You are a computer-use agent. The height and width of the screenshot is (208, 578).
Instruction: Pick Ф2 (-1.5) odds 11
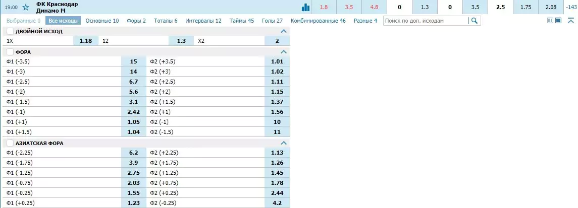pos(277,132)
